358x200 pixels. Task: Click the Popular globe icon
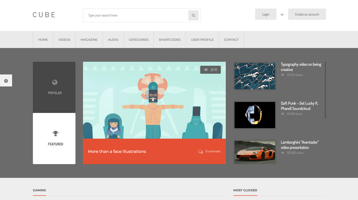point(55,82)
